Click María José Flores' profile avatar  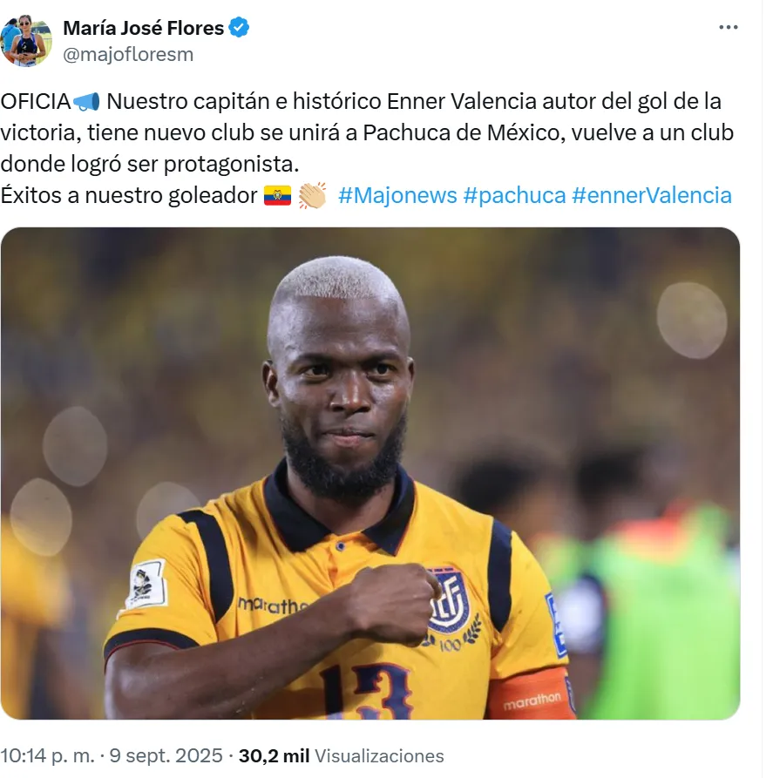click(x=26, y=41)
